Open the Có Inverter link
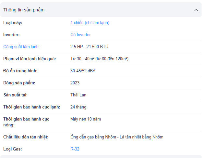This screenshot has width=203, height=158. click(80, 35)
